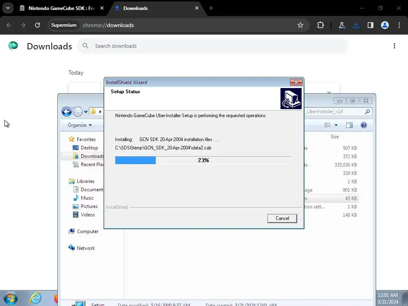The image size is (408, 306).
Task: Launch Internet Explorer from taskbar
Action: pos(35,298)
